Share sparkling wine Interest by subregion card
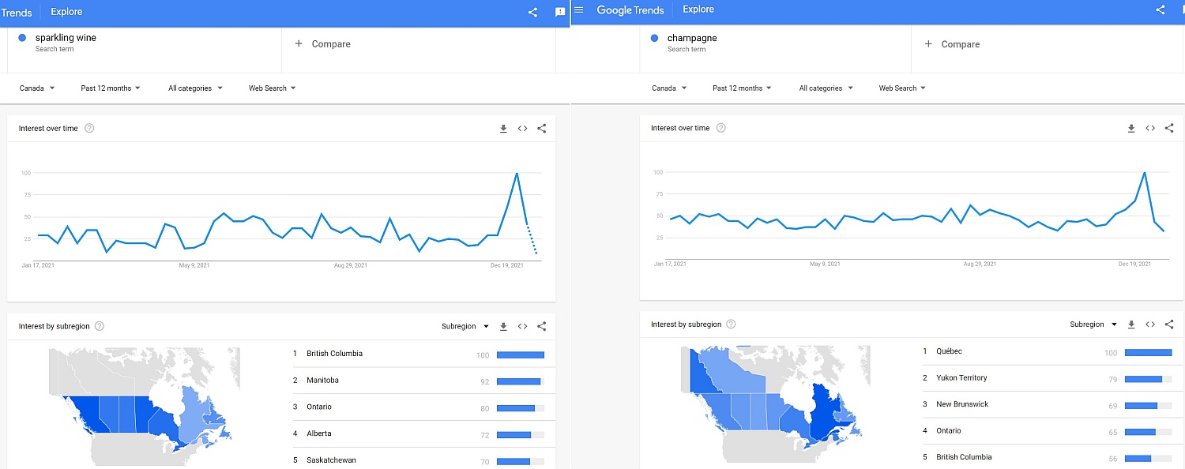 (x=541, y=326)
